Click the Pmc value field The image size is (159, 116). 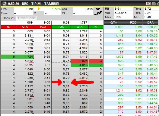point(24,13)
